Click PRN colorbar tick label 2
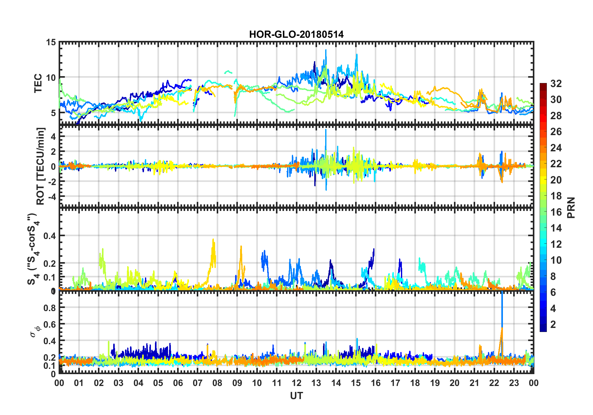Image resolution: width=593 pixels, height=415 pixels. (553, 325)
